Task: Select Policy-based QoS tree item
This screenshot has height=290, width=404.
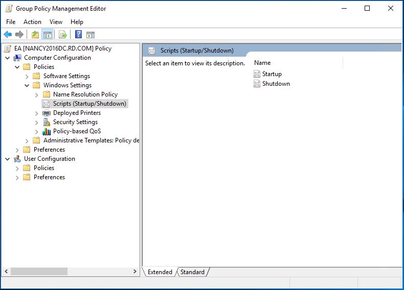Action: 77,131
